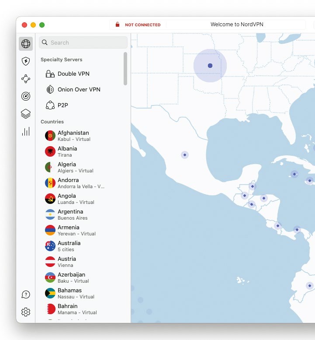Click the Welcome to NordVPN title
This screenshot has width=315, height=340.
coord(237,25)
